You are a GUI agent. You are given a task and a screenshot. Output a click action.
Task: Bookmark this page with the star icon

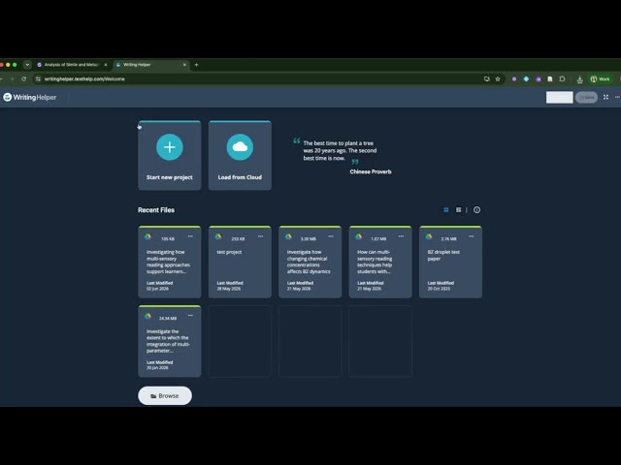tap(498, 79)
